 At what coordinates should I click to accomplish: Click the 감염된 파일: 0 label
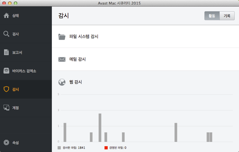point(118,148)
